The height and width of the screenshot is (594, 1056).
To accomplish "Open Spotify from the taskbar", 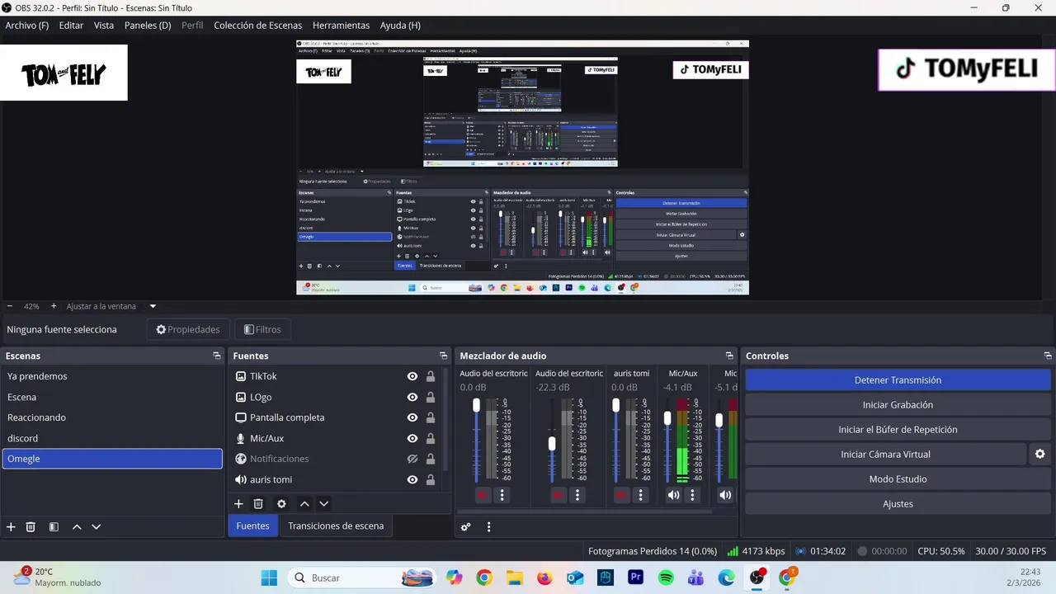I will (x=666, y=577).
